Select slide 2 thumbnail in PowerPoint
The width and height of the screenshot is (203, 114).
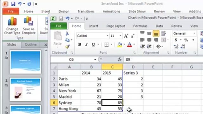(x=25, y=89)
